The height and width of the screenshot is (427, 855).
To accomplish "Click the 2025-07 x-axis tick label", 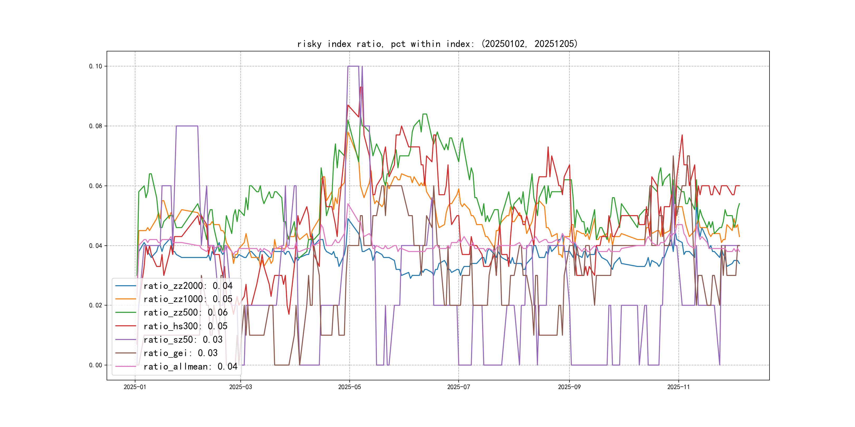I will (458, 387).
